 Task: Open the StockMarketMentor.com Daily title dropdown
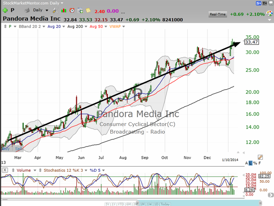click(x=62, y=3)
